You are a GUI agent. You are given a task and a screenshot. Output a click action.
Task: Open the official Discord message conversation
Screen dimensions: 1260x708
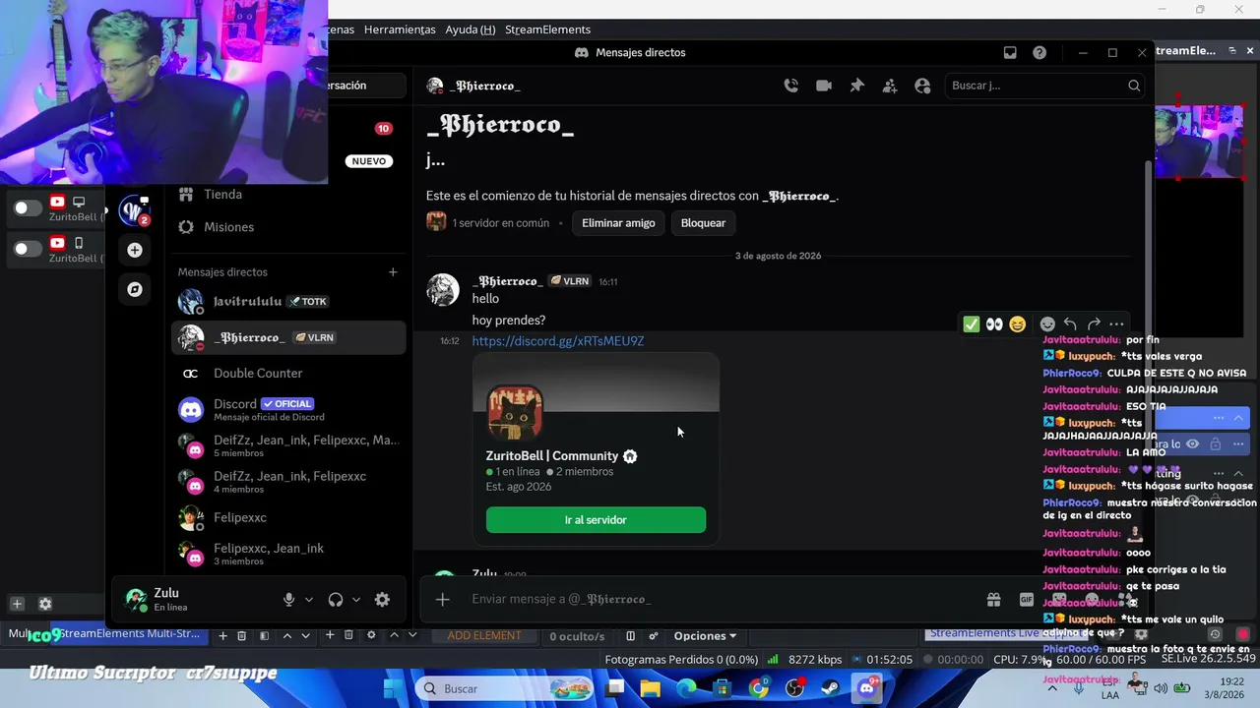coord(287,410)
